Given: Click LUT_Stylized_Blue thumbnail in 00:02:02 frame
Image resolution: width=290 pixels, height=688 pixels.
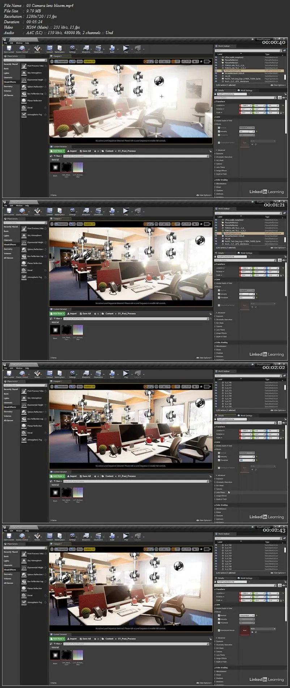Looking at the screenshot, I should click(78, 492).
